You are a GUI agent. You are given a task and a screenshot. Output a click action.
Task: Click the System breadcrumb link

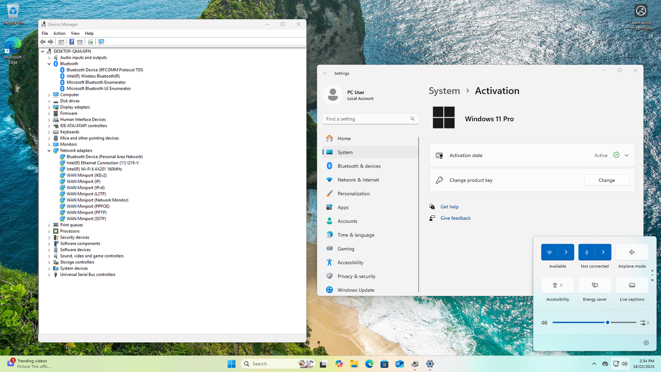pyautogui.click(x=444, y=91)
